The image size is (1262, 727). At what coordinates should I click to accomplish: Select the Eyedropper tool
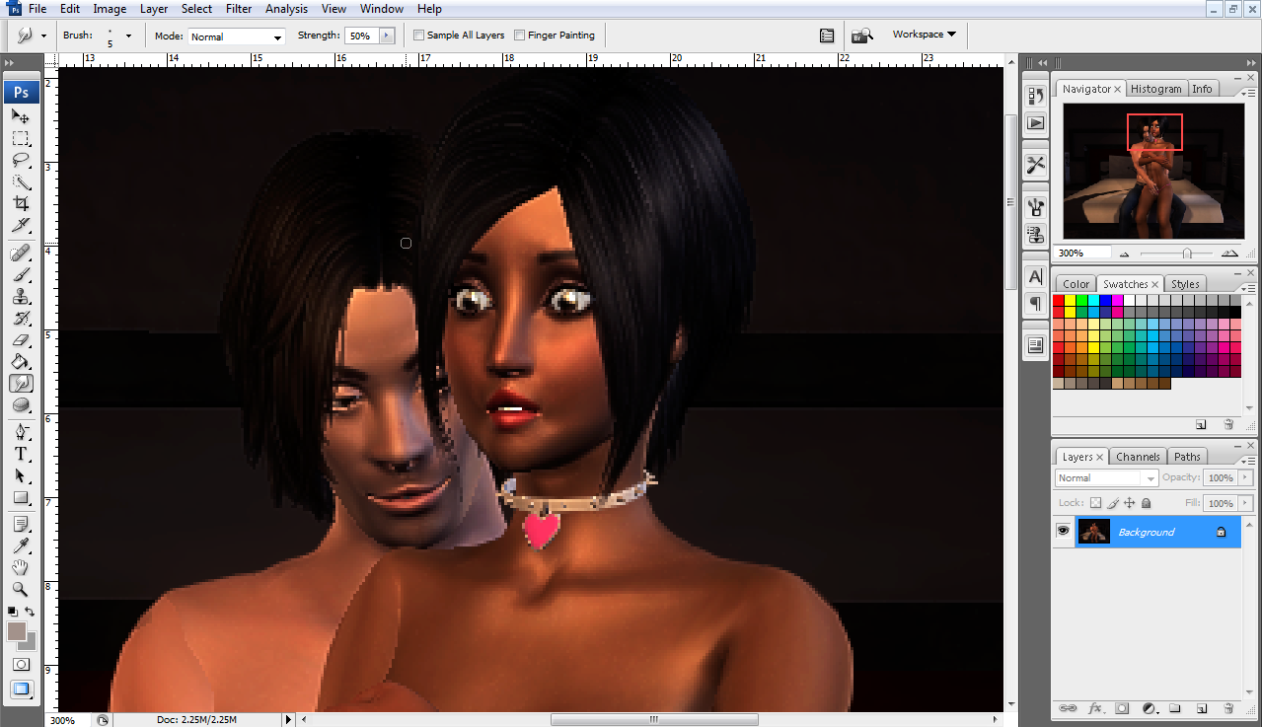[21, 545]
